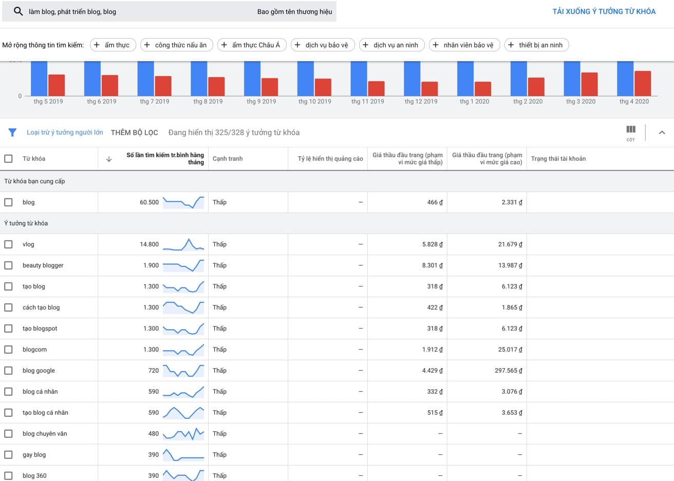Click 'Loại trừ ý tưởng người lớn' filter
The width and height of the screenshot is (674, 481).
pos(65,132)
